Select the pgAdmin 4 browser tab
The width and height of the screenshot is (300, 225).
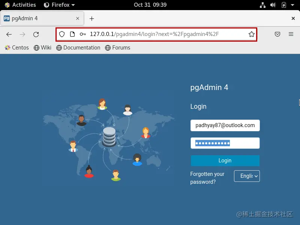click(37, 18)
